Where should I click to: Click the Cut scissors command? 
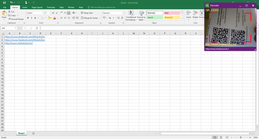point(11,12)
